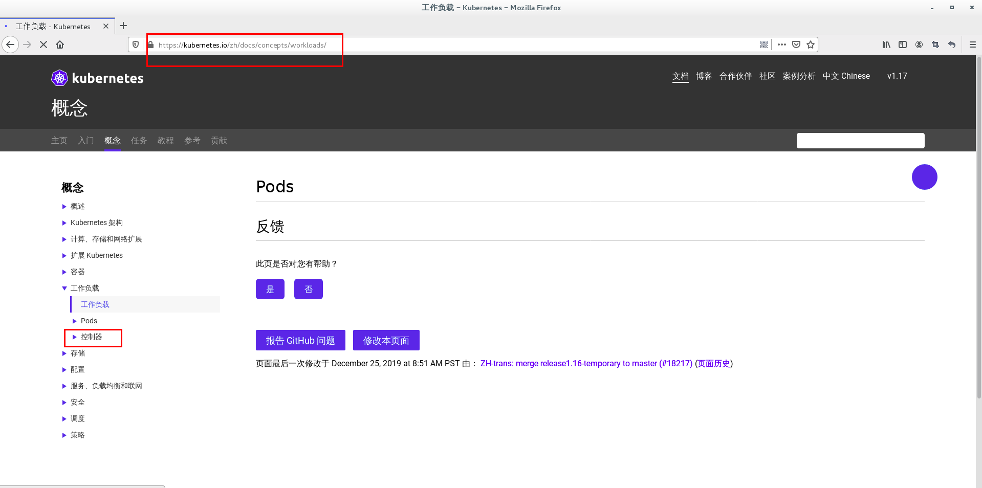The image size is (982, 488).
Task: Open 文档 in top navigation
Action: click(x=681, y=76)
